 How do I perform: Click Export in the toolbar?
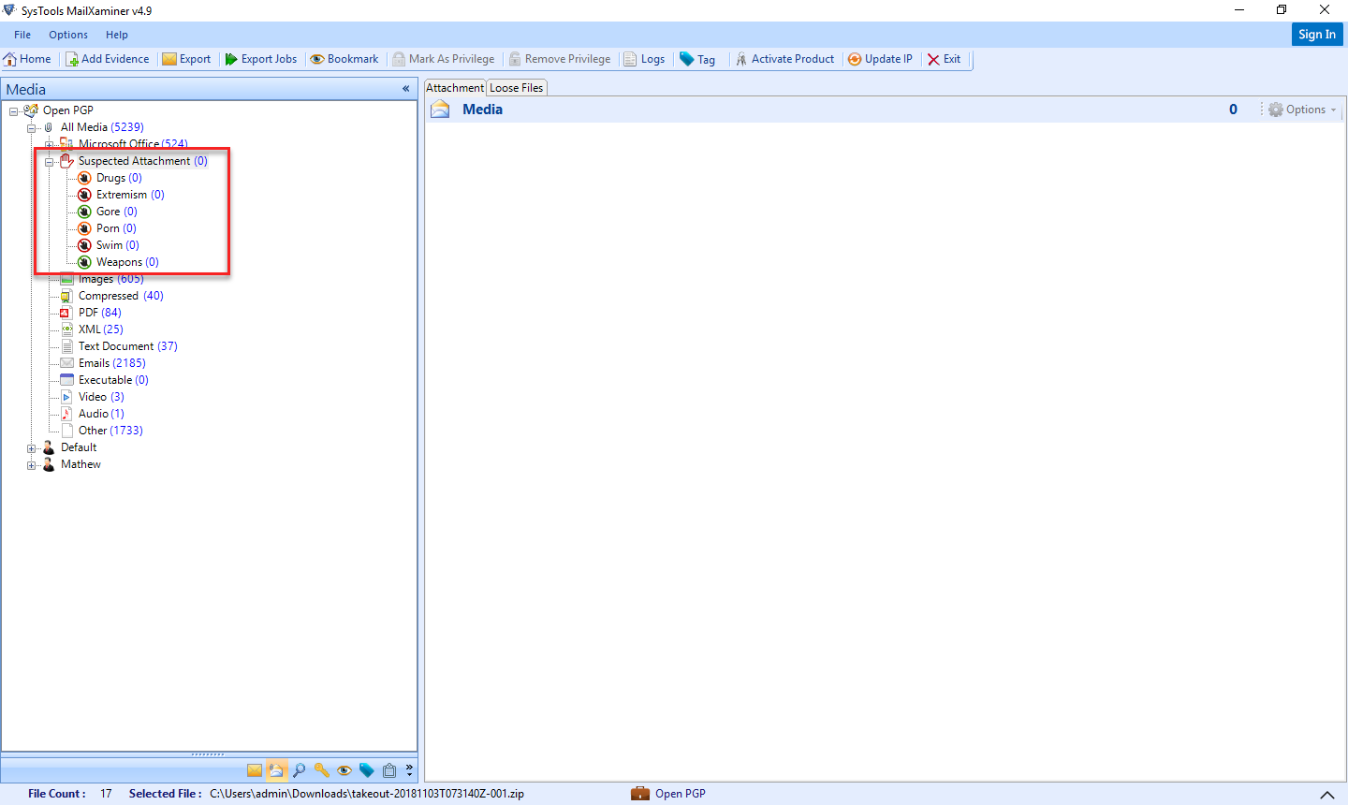click(x=186, y=59)
